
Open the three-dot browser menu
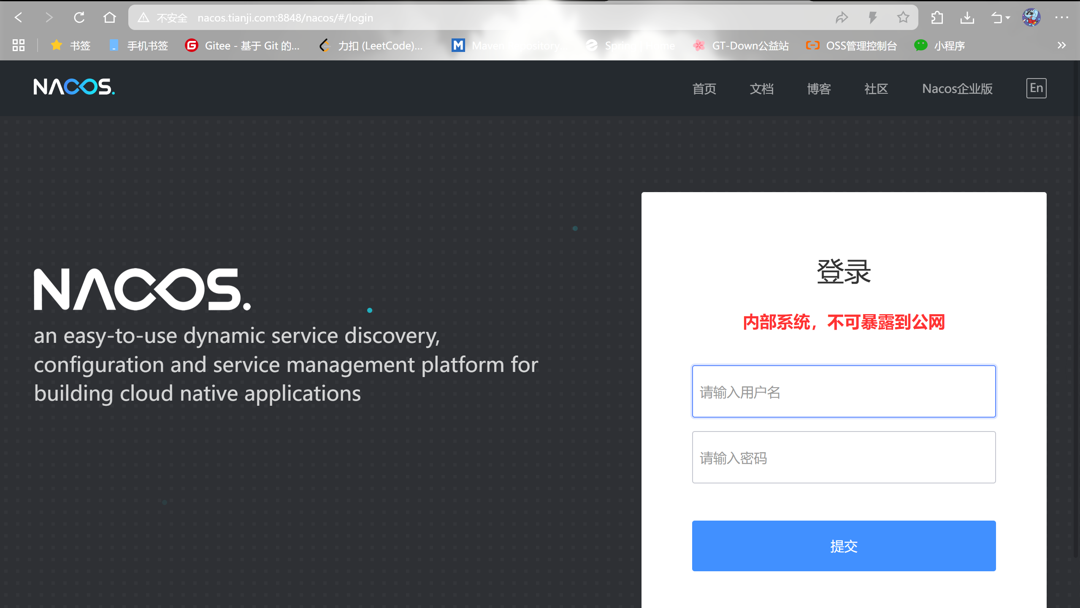(x=1061, y=18)
